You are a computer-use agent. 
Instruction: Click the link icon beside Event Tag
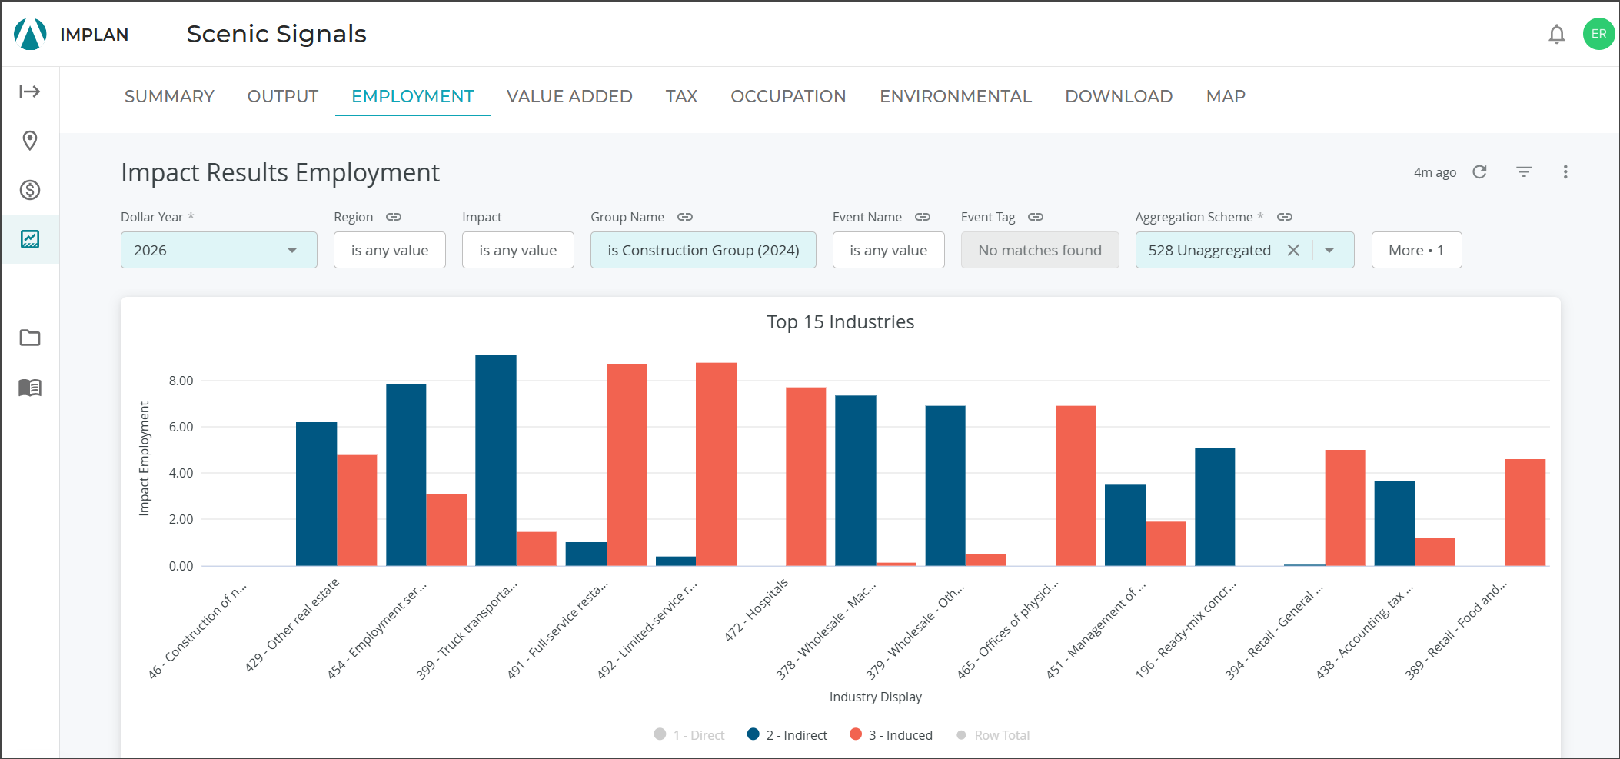[x=1036, y=217]
